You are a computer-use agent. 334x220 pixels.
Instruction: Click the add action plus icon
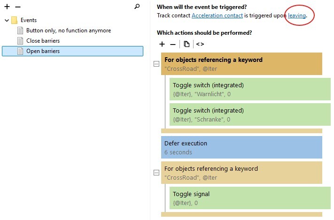click(x=162, y=44)
